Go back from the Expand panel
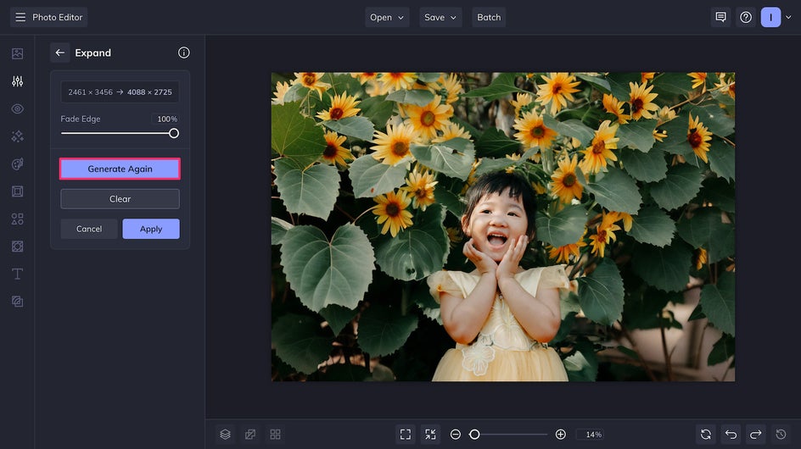Viewport: 801px width, 449px height. tap(59, 53)
